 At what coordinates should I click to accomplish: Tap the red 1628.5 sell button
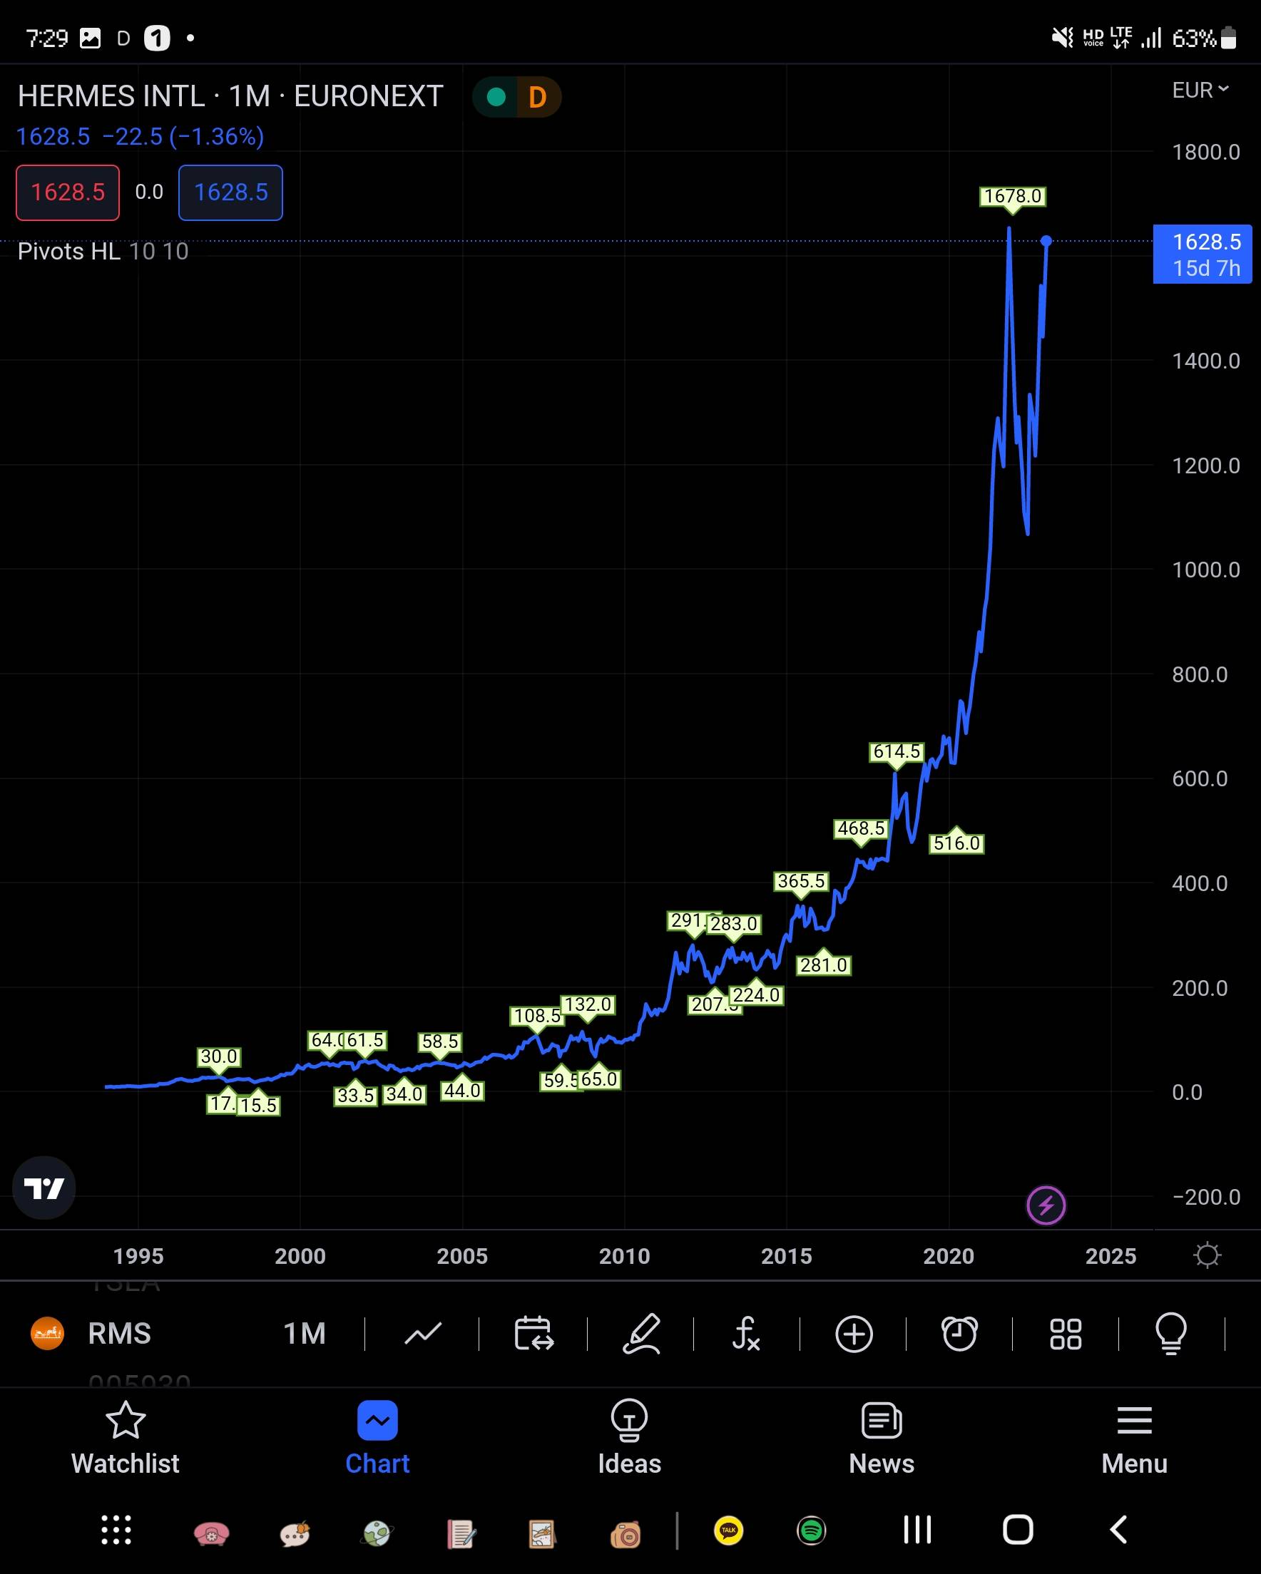tap(68, 192)
